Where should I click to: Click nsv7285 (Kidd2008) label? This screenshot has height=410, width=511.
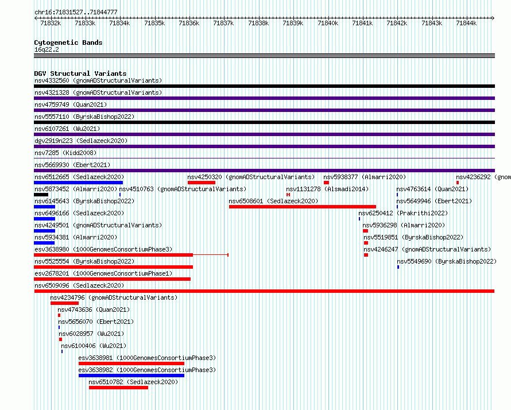(65, 153)
